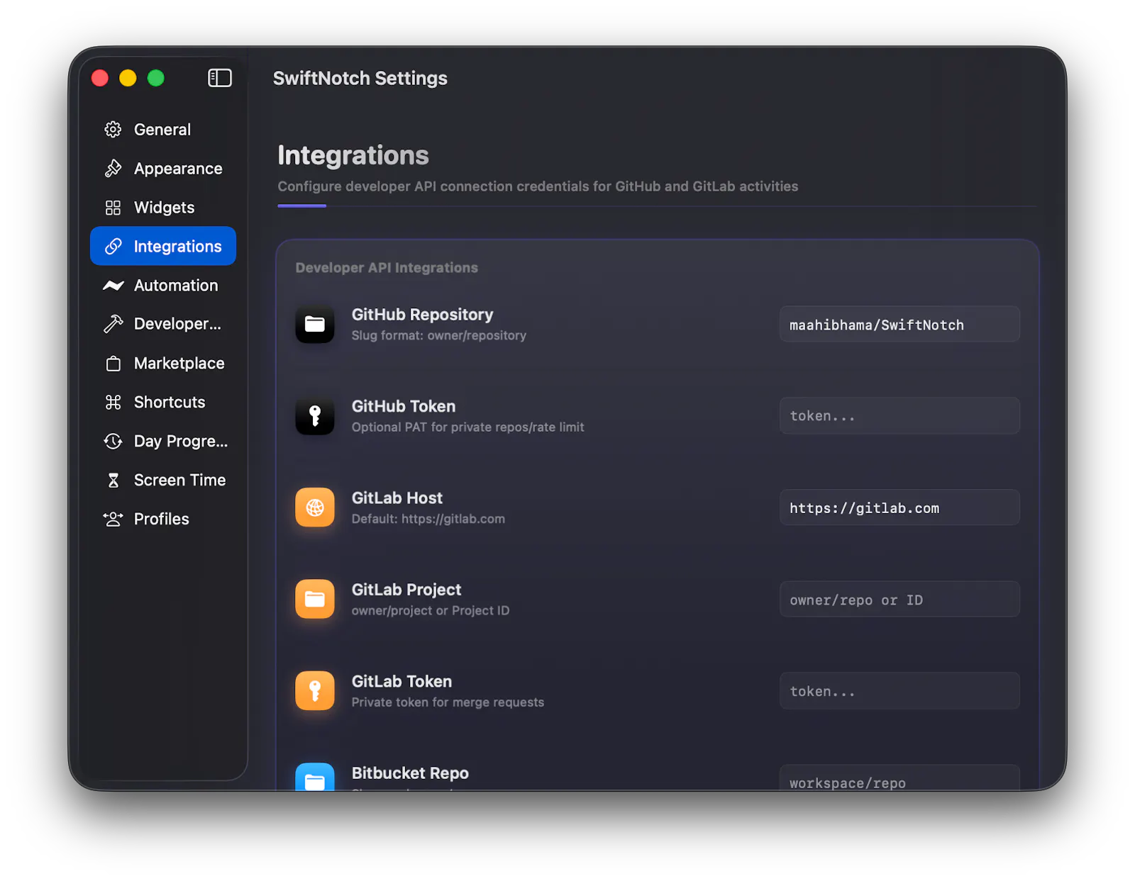This screenshot has width=1135, height=881.
Task: Click 'owner/project or Project ID' hint
Action: 431,611
